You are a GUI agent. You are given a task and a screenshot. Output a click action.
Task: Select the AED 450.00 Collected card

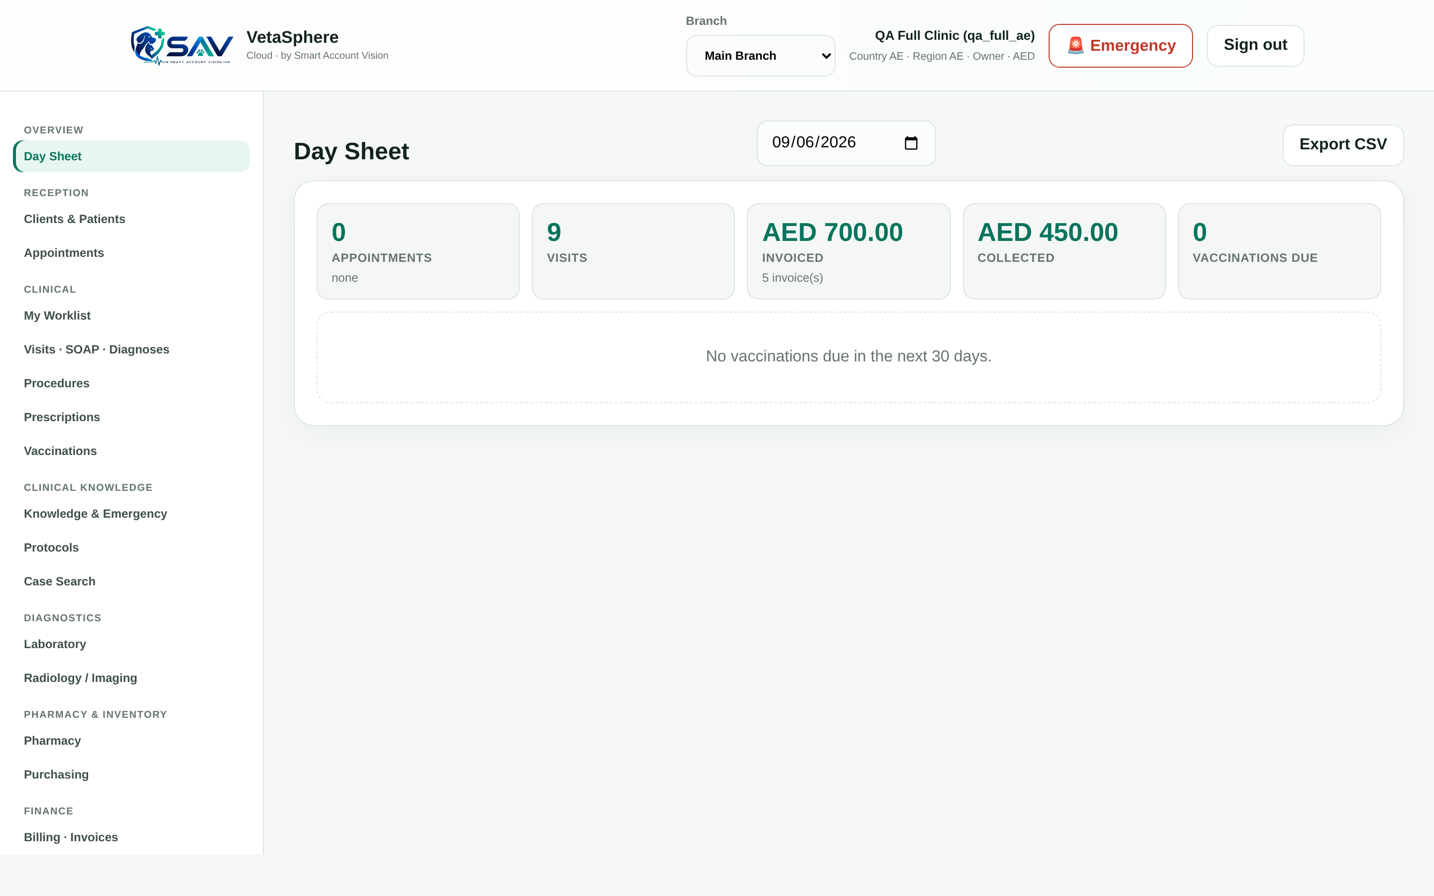click(1064, 251)
